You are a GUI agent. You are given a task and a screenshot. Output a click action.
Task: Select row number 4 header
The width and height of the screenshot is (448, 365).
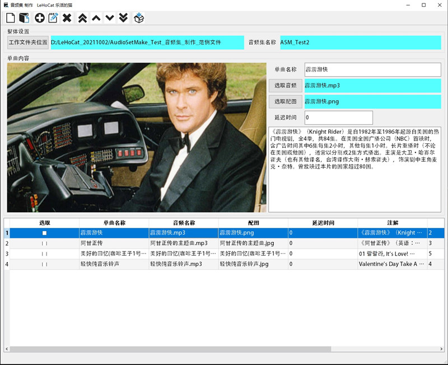[x=7, y=264]
